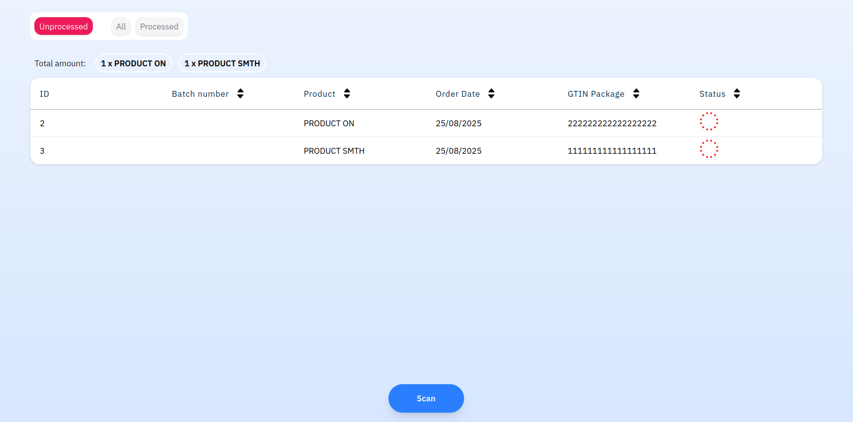Image resolution: width=853 pixels, height=422 pixels.
Task: Click PRODUCT ON product cell
Action: tap(329, 123)
